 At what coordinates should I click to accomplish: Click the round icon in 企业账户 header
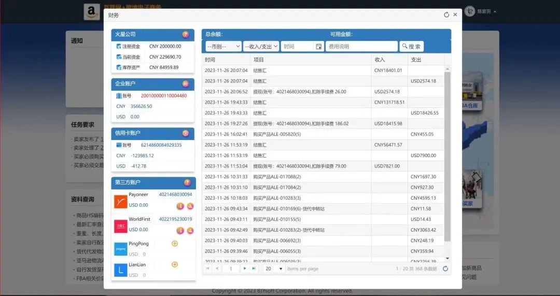[x=186, y=83]
